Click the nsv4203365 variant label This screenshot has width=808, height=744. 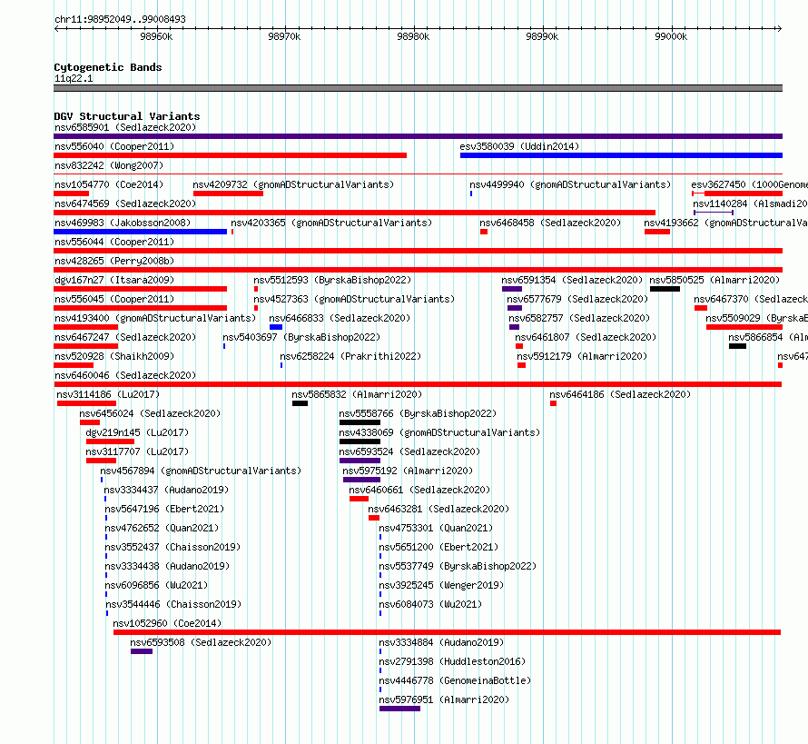pyautogui.click(x=331, y=223)
